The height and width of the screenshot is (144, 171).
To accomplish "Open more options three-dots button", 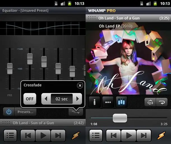I will [108, 102].
